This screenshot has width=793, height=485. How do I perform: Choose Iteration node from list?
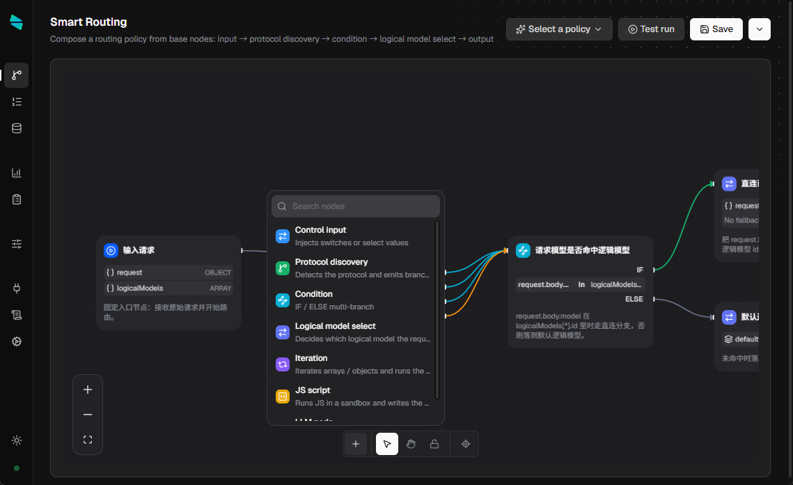[x=353, y=364]
